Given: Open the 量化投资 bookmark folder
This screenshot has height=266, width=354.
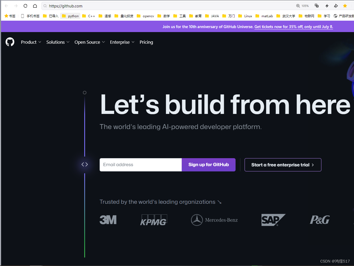Looking at the screenshot, I should (124, 16).
